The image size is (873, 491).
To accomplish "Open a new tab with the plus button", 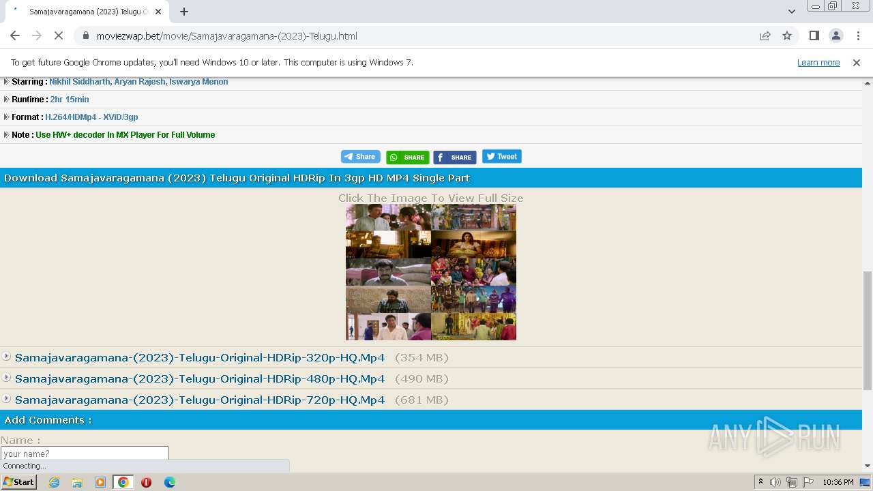I will pos(184,12).
